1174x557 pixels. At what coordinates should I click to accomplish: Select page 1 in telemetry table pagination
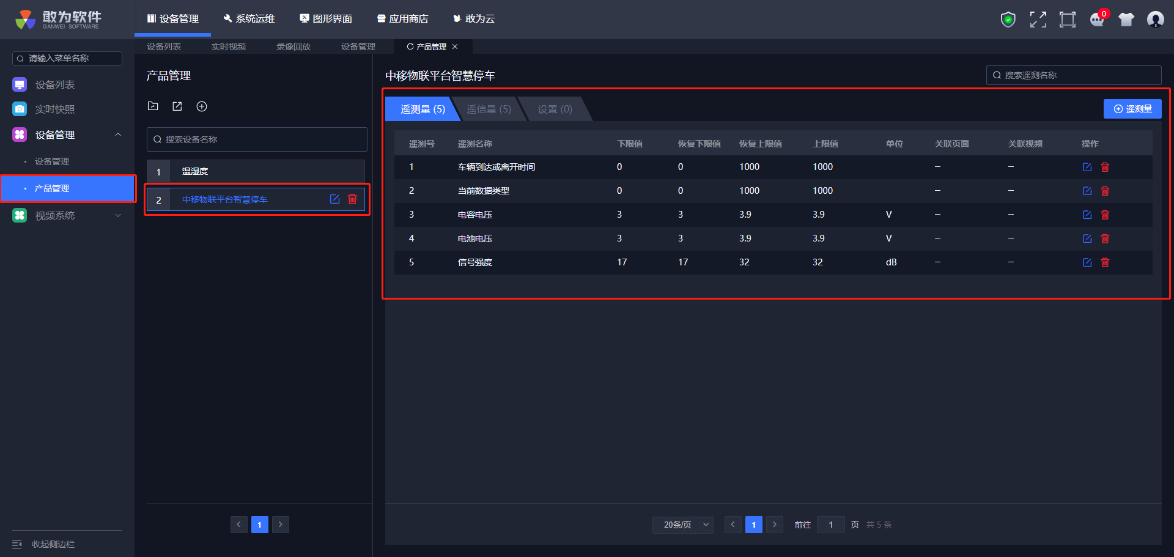754,525
